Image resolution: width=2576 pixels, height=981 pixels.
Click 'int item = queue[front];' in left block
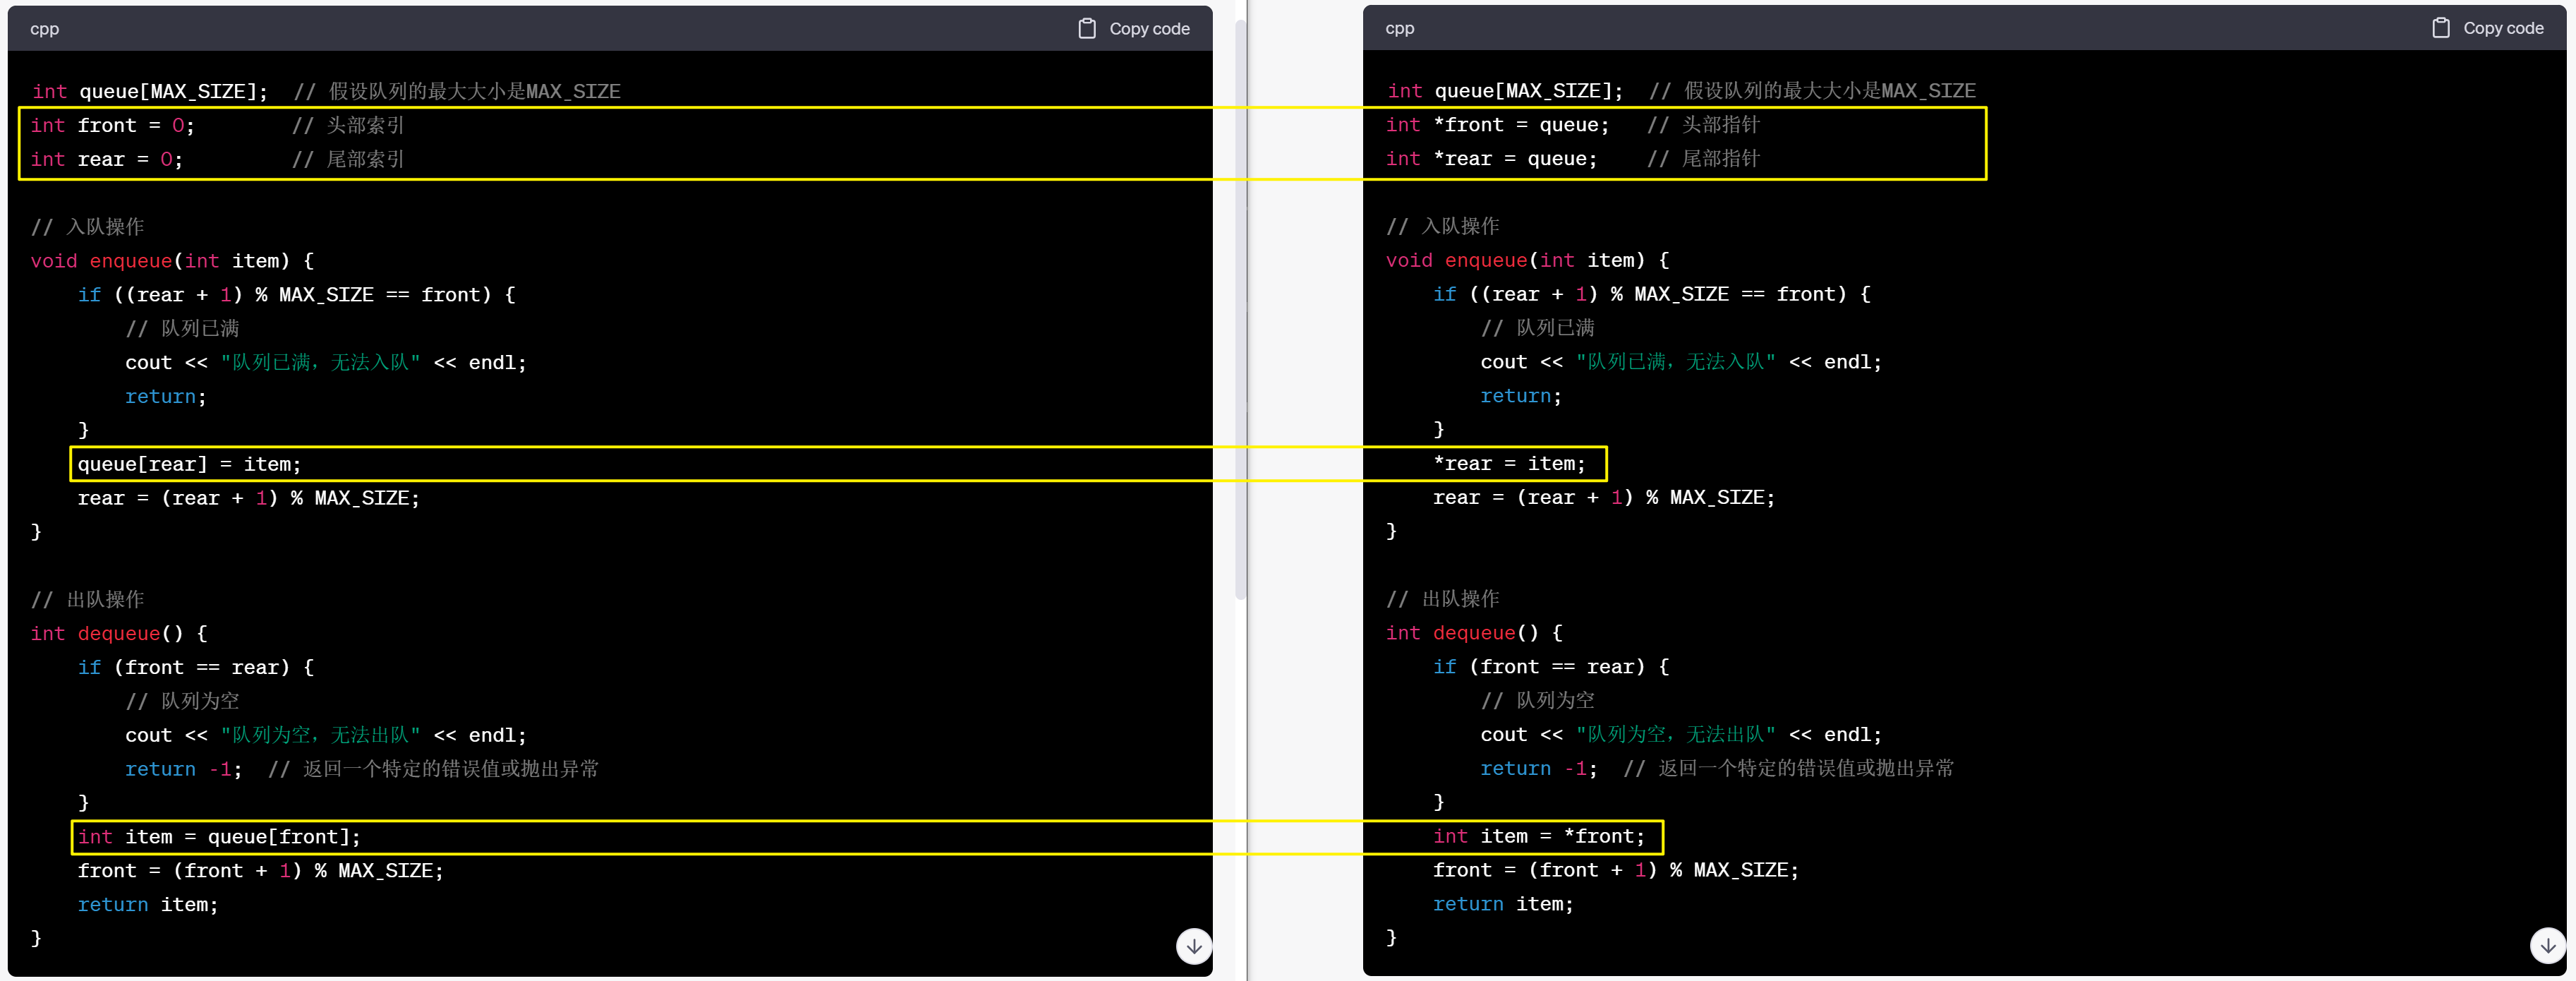(x=219, y=836)
